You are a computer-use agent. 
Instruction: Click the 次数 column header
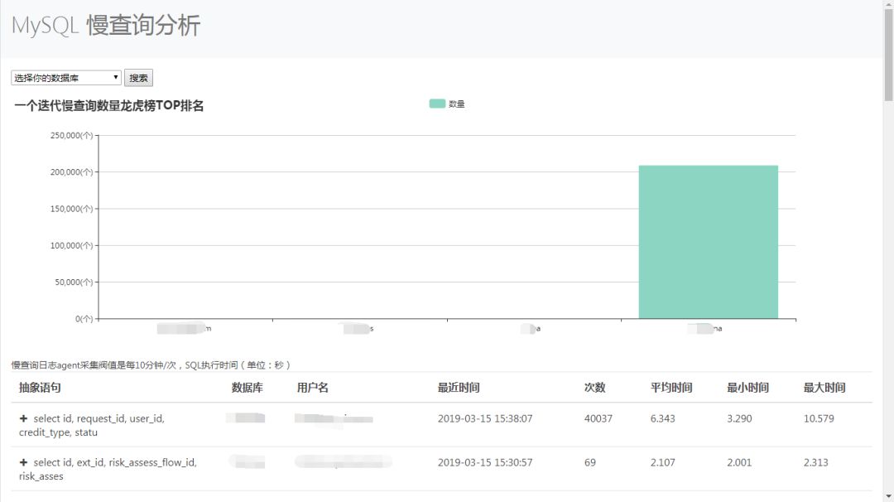point(594,388)
